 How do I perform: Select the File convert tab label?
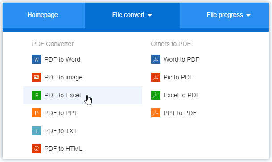click(128, 15)
